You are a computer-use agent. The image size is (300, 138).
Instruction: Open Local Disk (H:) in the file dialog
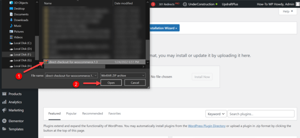tap(20, 66)
